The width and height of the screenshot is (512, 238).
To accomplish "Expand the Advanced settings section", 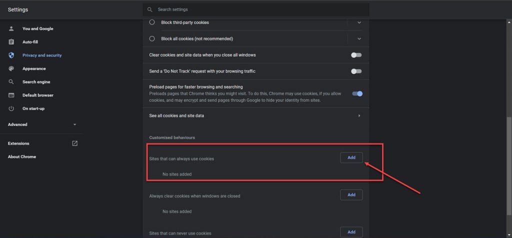I will [42, 124].
